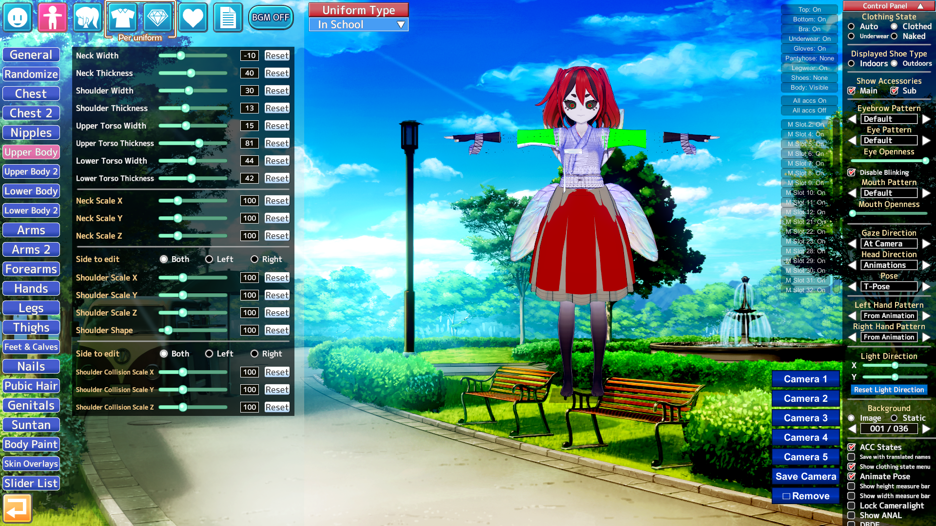Open the heart Parameters icon
The width and height of the screenshot is (936, 526).
[x=193, y=18]
